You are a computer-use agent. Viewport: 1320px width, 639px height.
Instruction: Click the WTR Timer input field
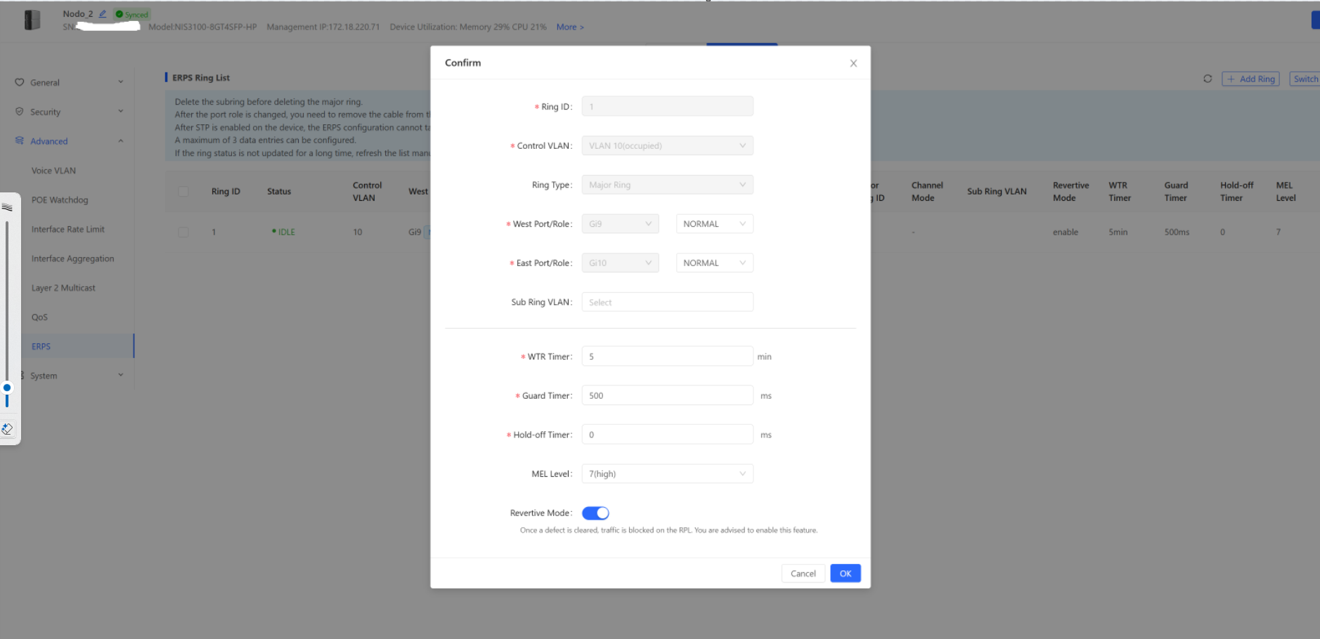(x=667, y=356)
